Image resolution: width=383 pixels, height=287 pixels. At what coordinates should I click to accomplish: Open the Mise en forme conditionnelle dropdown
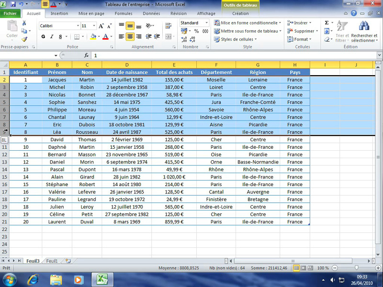pos(248,23)
